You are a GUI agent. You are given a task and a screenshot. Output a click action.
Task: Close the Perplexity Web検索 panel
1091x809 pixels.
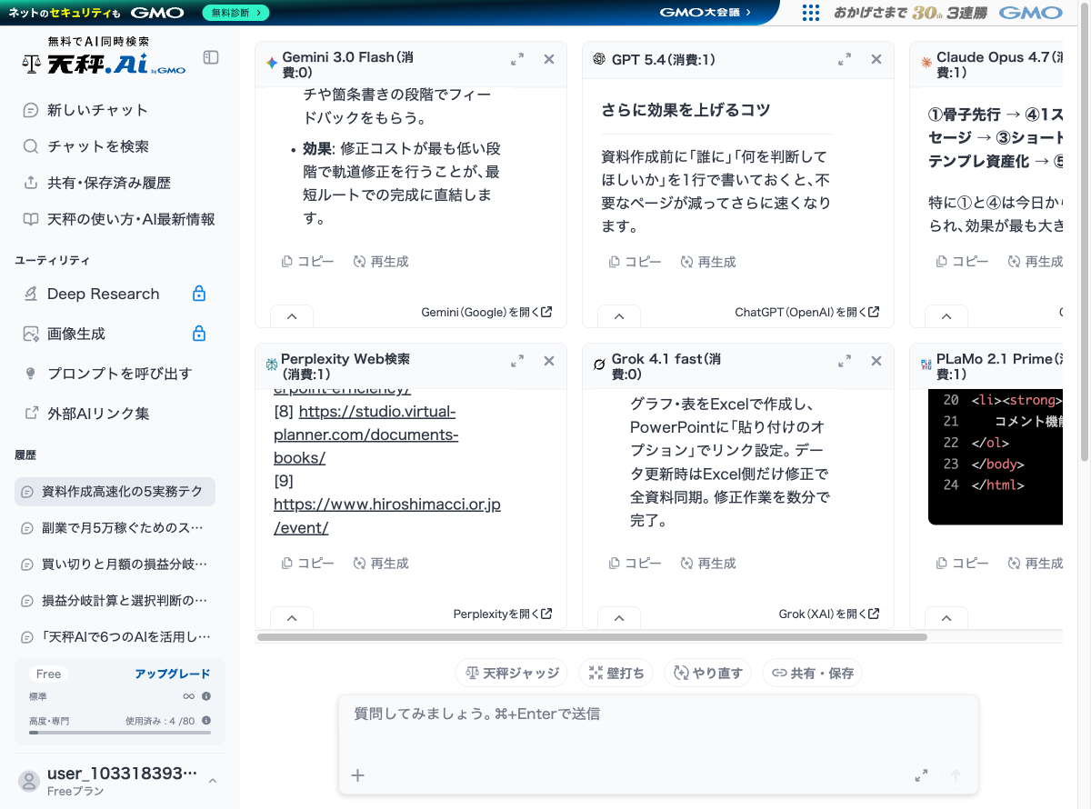549,361
